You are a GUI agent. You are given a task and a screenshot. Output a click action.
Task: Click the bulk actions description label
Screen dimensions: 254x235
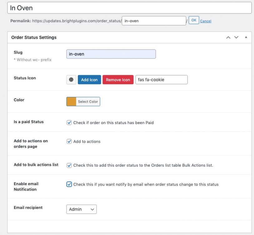pyautogui.click(x=143, y=165)
